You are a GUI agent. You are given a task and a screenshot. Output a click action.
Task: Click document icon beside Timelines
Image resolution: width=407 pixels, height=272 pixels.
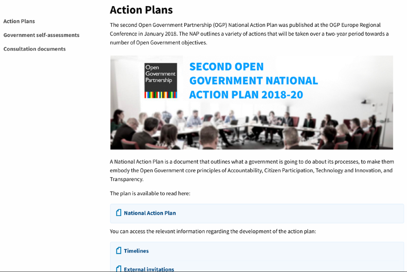coord(119,251)
